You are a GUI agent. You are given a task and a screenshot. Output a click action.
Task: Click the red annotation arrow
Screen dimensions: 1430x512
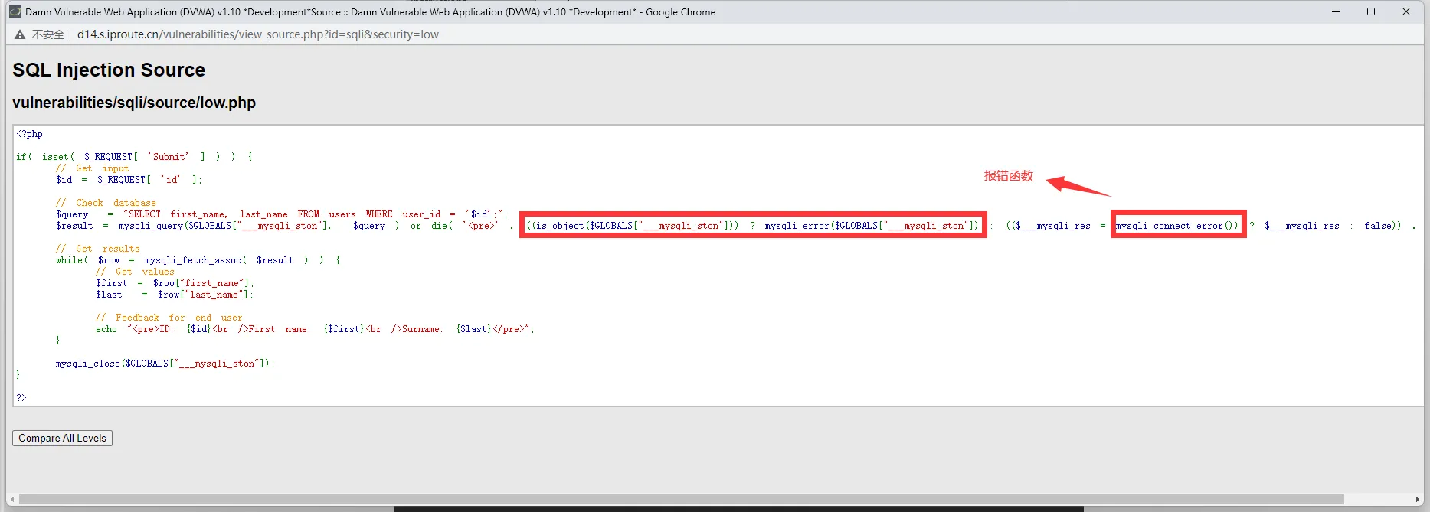tap(1078, 186)
